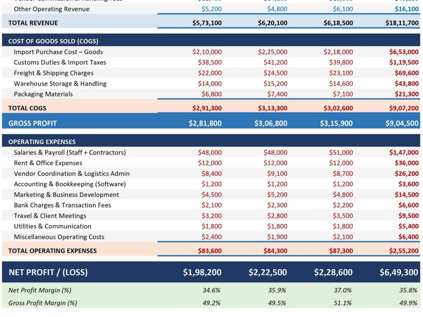
Task: Select the Marketing & Business Development label
Action: click(66, 194)
